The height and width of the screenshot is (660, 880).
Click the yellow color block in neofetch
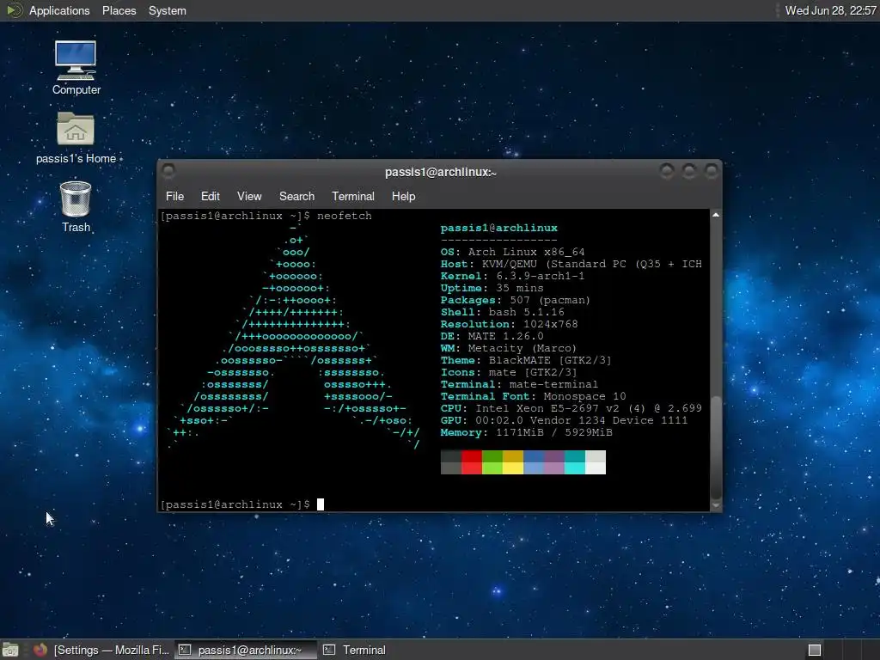(513, 461)
